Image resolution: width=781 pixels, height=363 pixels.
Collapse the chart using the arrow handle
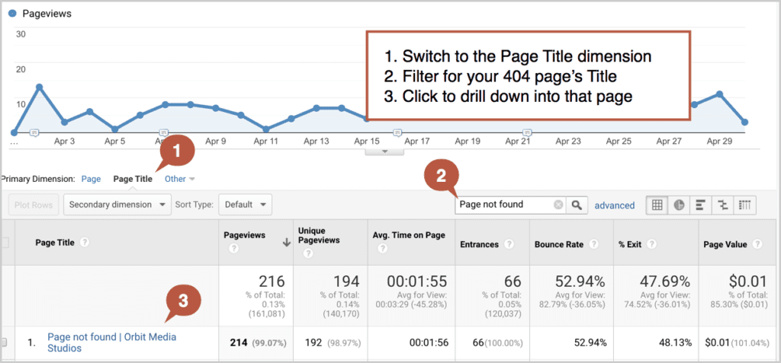[384, 151]
